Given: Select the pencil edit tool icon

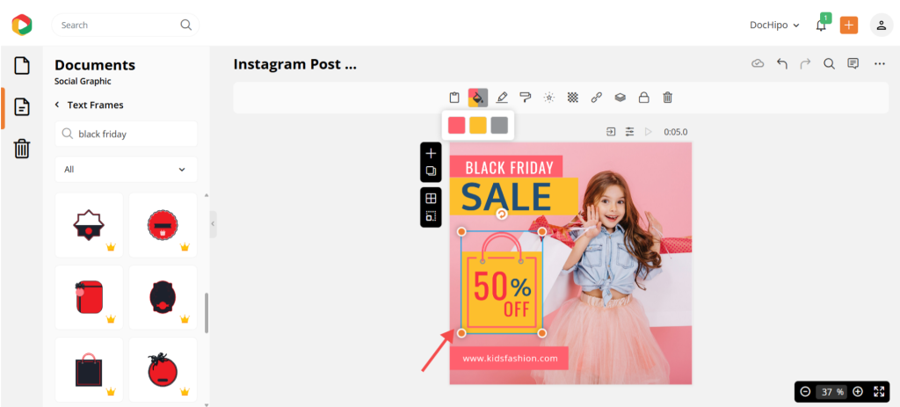Looking at the screenshot, I should (x=502, y=98).
